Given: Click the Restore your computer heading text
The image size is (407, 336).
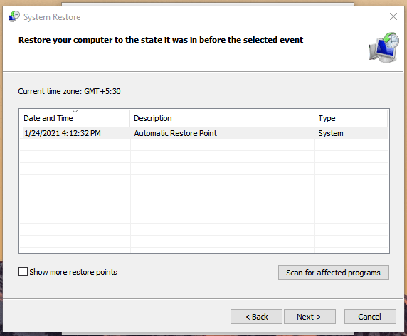Looking at the screenshot, I should tap(161, 40).
